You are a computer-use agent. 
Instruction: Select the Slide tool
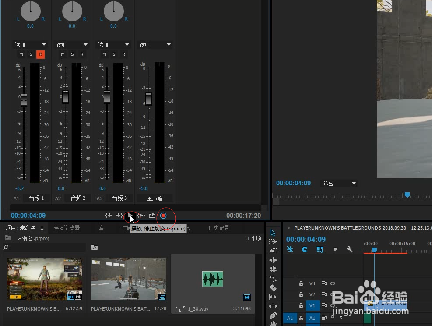click(x=273, y=306)
